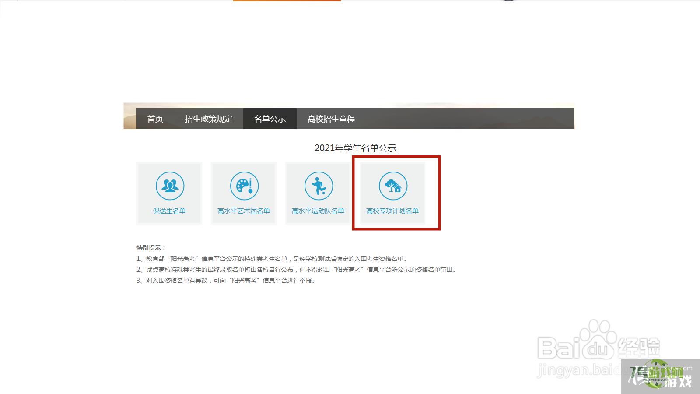Open the 保送生名单 link
The width and height of the screenshot is (700, 394).
[x=169, y=211]
